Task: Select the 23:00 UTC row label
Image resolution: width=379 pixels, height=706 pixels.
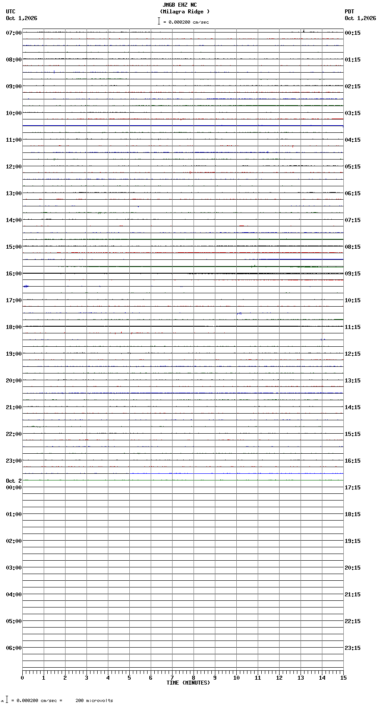Action: pos(14,461)
